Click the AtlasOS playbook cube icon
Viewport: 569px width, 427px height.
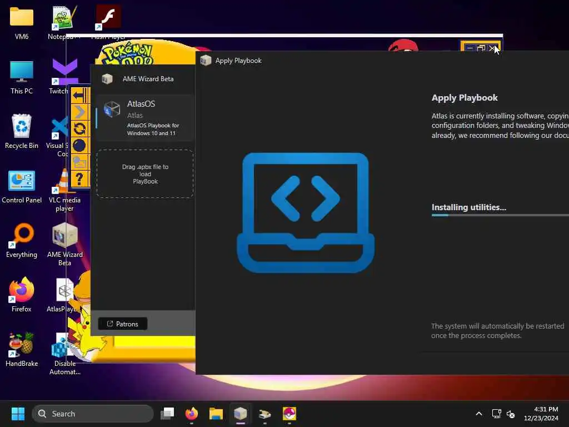pyautogui.click(x=112, y=110)
